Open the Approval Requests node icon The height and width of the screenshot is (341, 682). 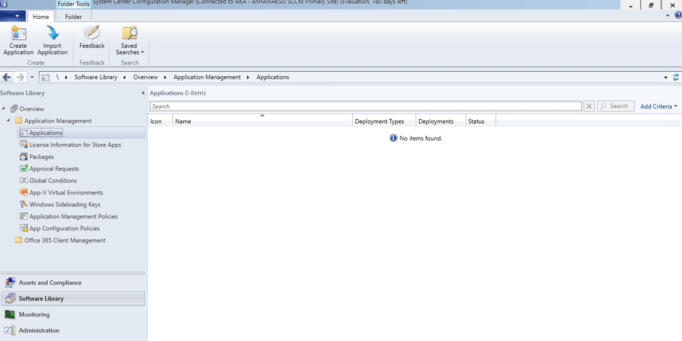click(24, 169)
